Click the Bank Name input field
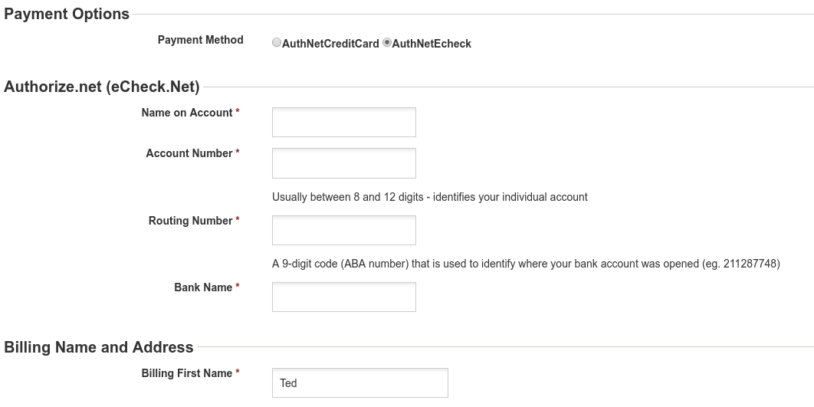Viewport: 814px width, 407px height. coord(343,297)
